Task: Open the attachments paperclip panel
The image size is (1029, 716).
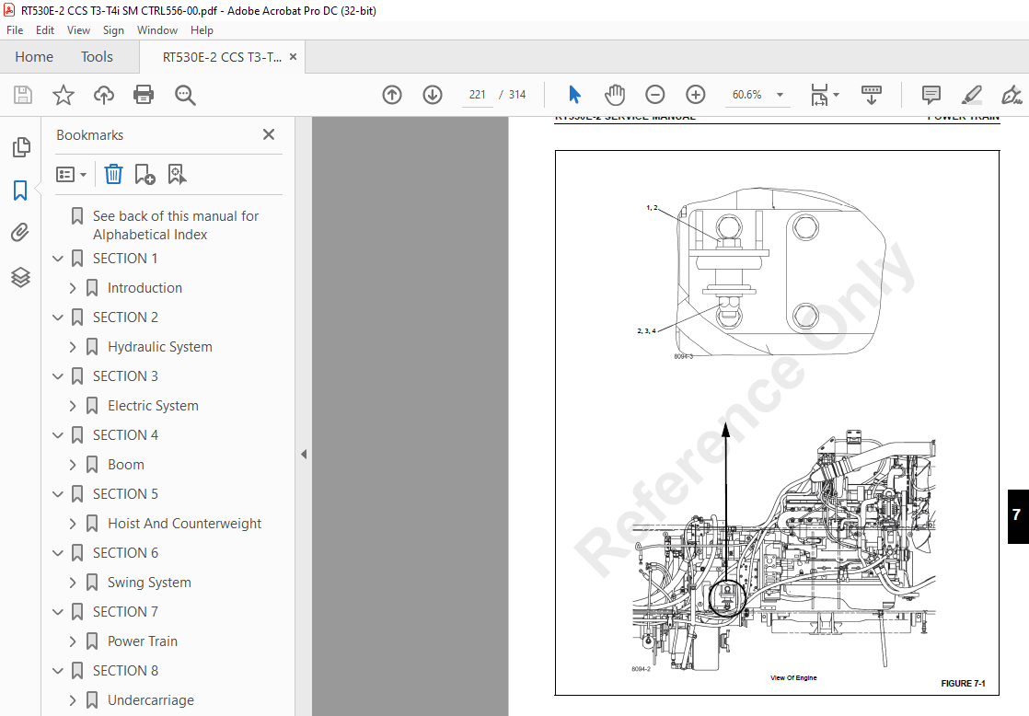Action: 20,232
